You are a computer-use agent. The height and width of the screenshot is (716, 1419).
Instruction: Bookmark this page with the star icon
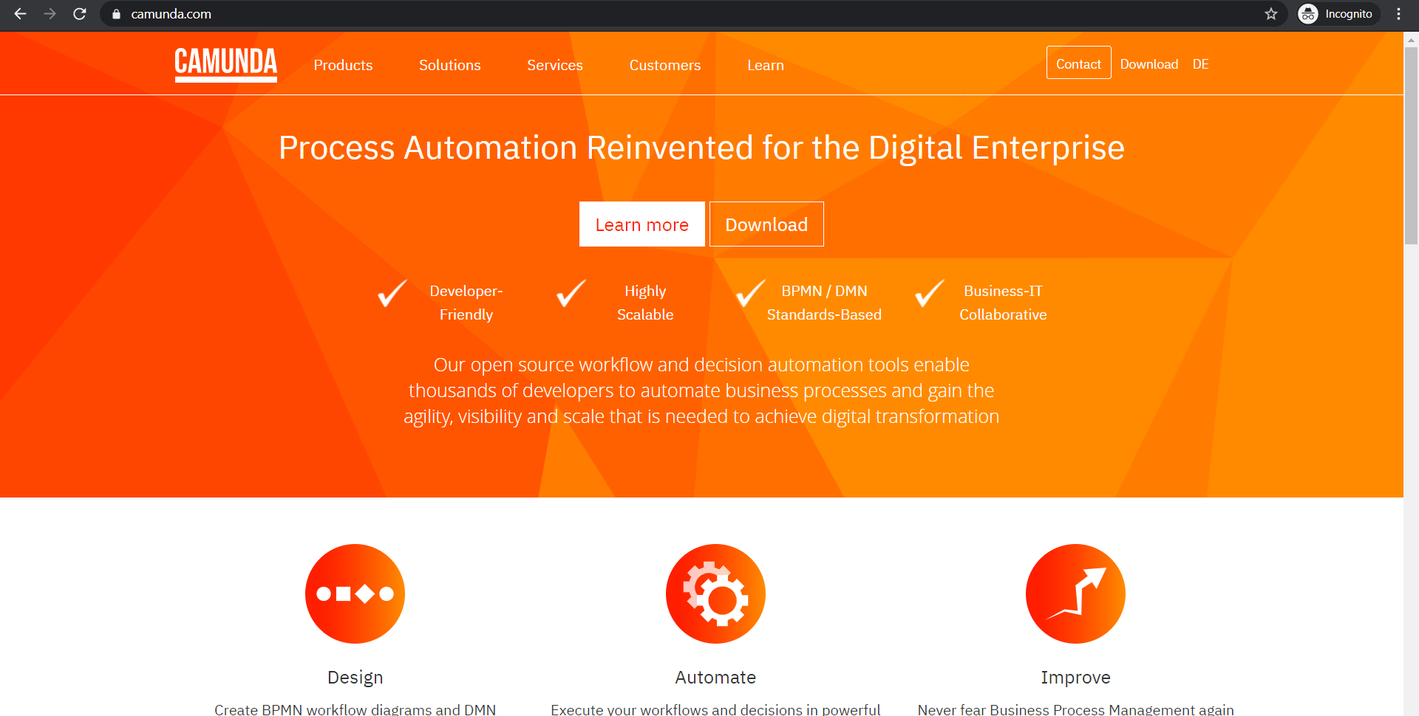click(1271, 14)
